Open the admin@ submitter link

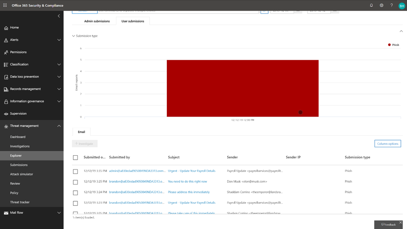(x=137, y=171)
